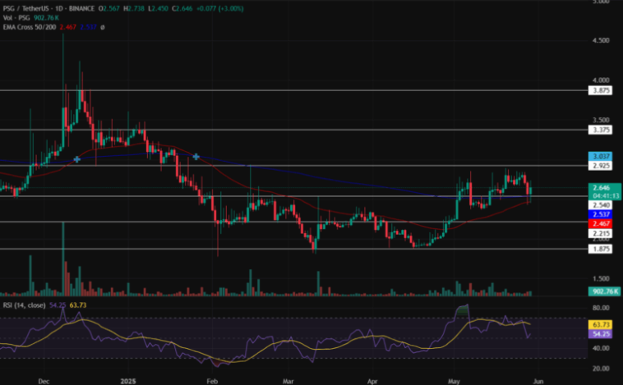Click the light blue 3.037 price label

601,157
